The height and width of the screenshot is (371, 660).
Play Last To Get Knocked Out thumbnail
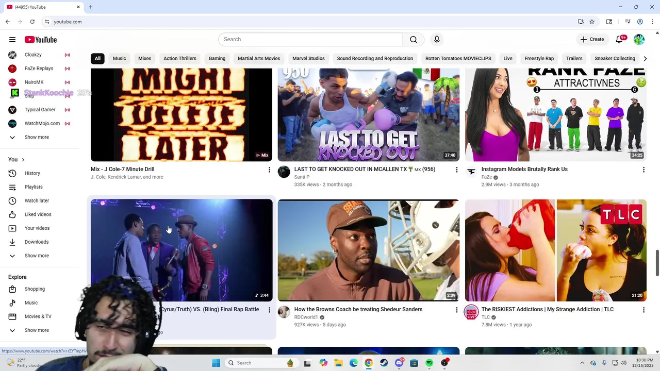369,115
